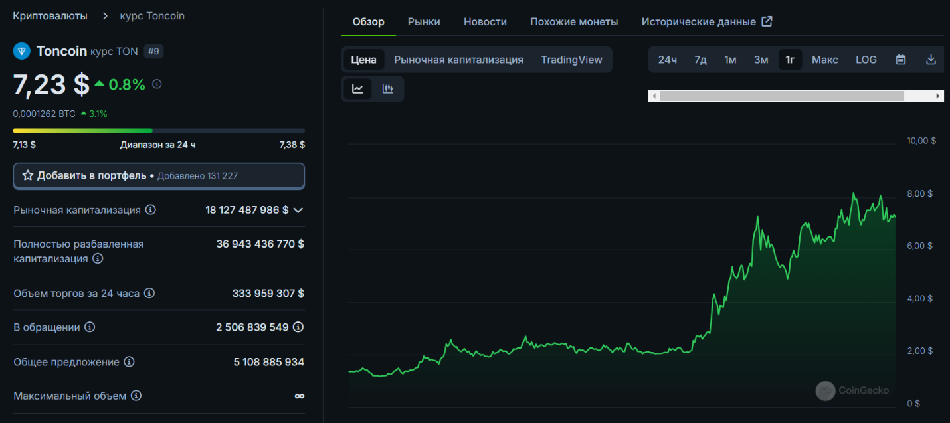Toggle LOG scale on the chart

click(x=866, y=60)
